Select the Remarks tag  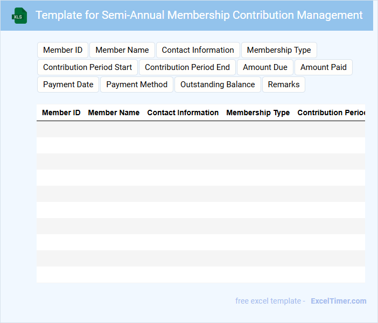pos(284,85)
